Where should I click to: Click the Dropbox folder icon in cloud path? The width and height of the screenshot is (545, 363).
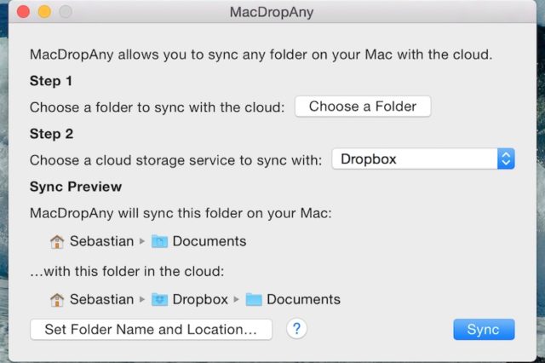(x=159, y=299)
